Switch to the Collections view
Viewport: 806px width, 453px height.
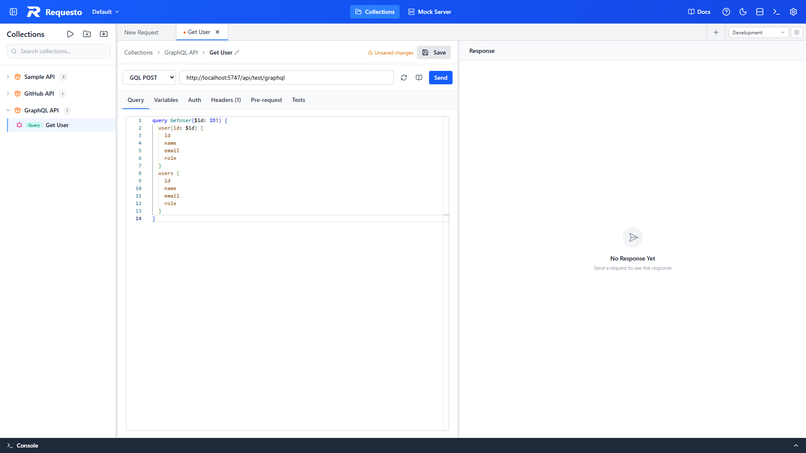pyautogui.click(x=374, y=12)
